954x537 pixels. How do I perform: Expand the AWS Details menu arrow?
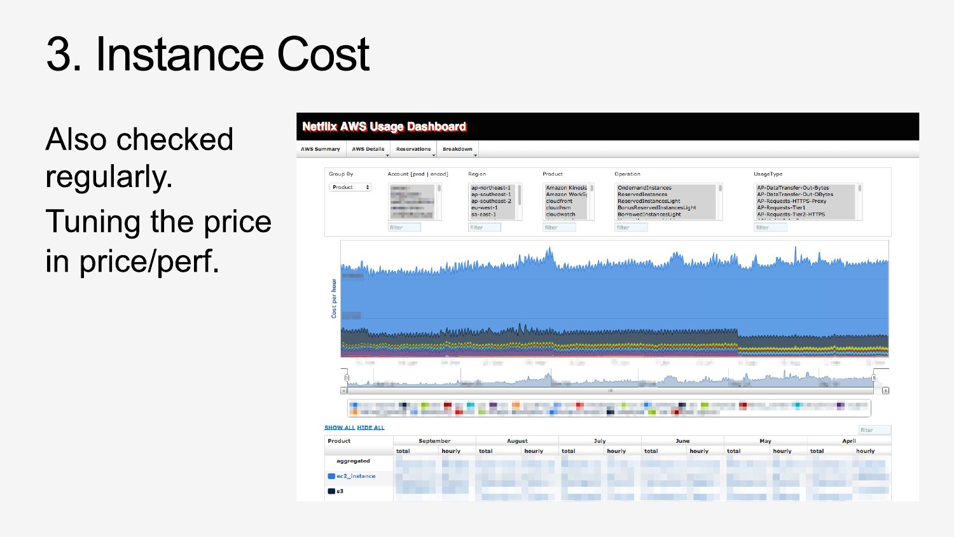click(387, 155)
